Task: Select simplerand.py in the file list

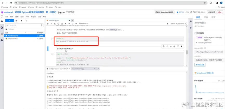Action: (x=24, y=39)
